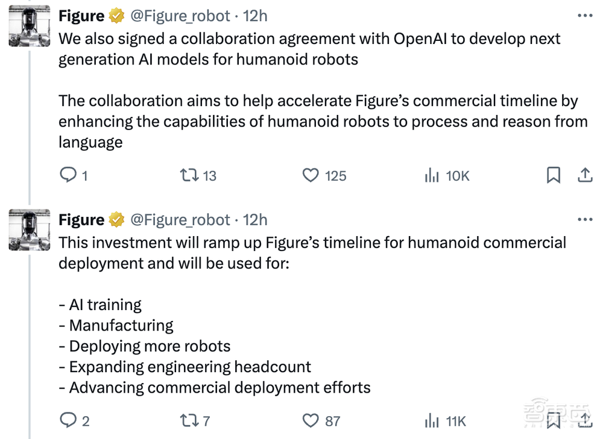603x439 pixels.
Task: Share the investment ramp-up tweet
Action: click(584, 421)
